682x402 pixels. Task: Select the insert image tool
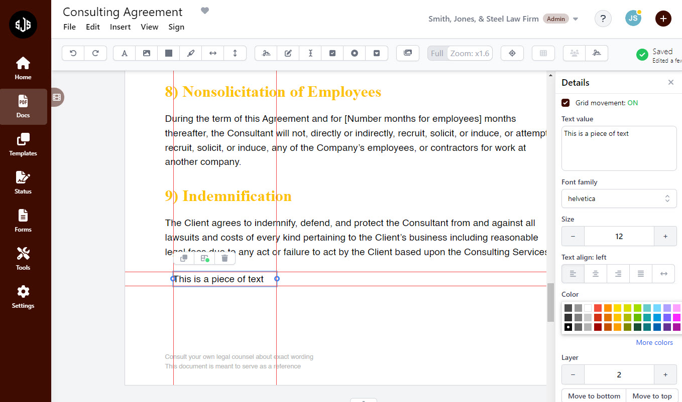coord(147,53)
